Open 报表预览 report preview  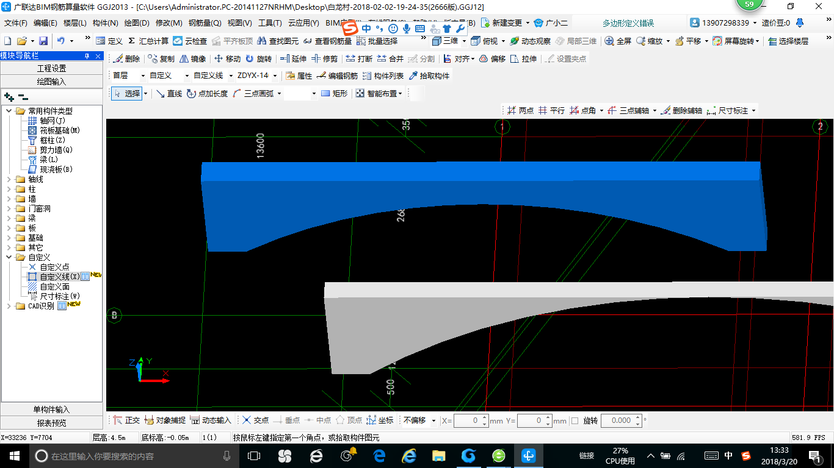click(x=52, y=423)
